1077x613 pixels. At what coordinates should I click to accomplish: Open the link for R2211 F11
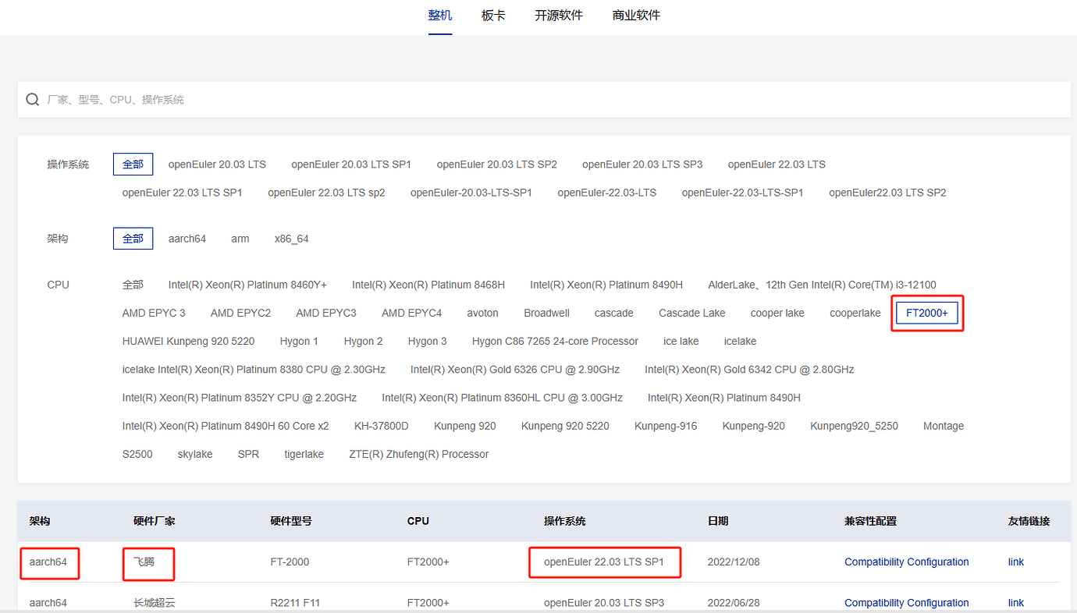click(1015, 602)
